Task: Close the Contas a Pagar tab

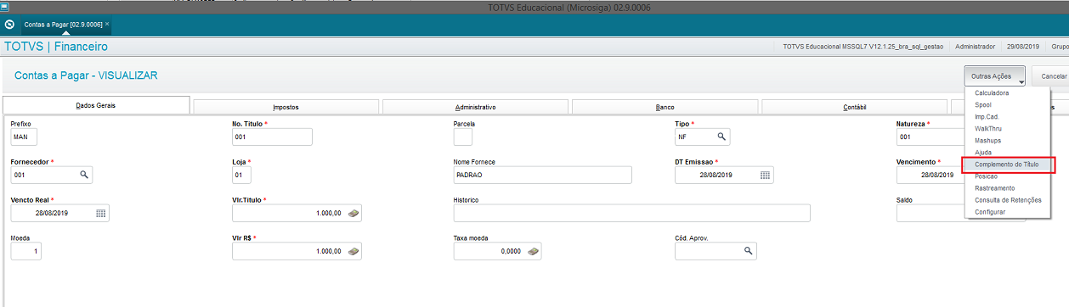Action: 107,24
